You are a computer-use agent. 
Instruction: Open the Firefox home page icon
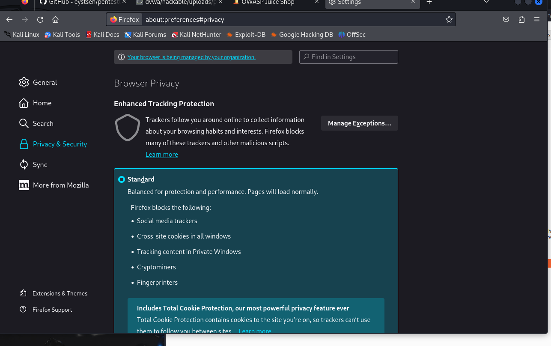[55, 19]
